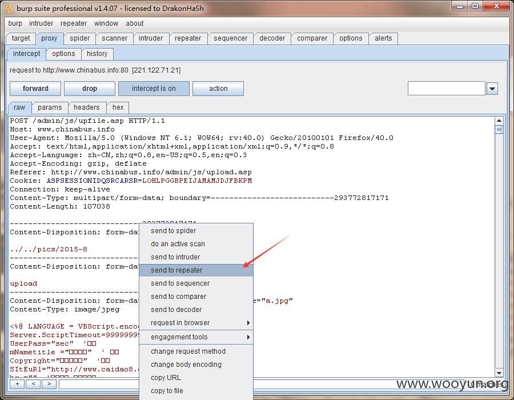Switch to the alerts tab
The image size is (514, 400).
click(x=383, y=38)
